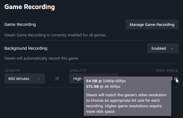Click the Game Recording page heading
The image size is (183, 118).
coord(29,7)
